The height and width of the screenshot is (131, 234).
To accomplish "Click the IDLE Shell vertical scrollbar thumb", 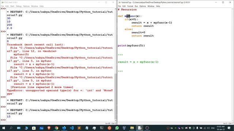I will [x=116, y=96].
